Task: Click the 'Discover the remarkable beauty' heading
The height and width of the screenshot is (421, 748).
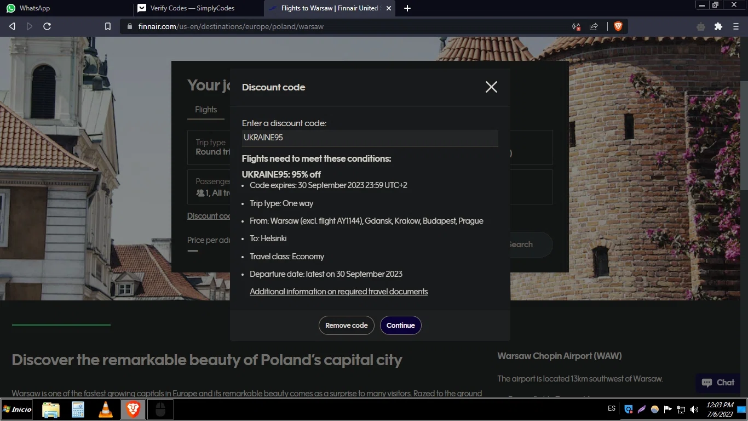Action: (207, 360)
